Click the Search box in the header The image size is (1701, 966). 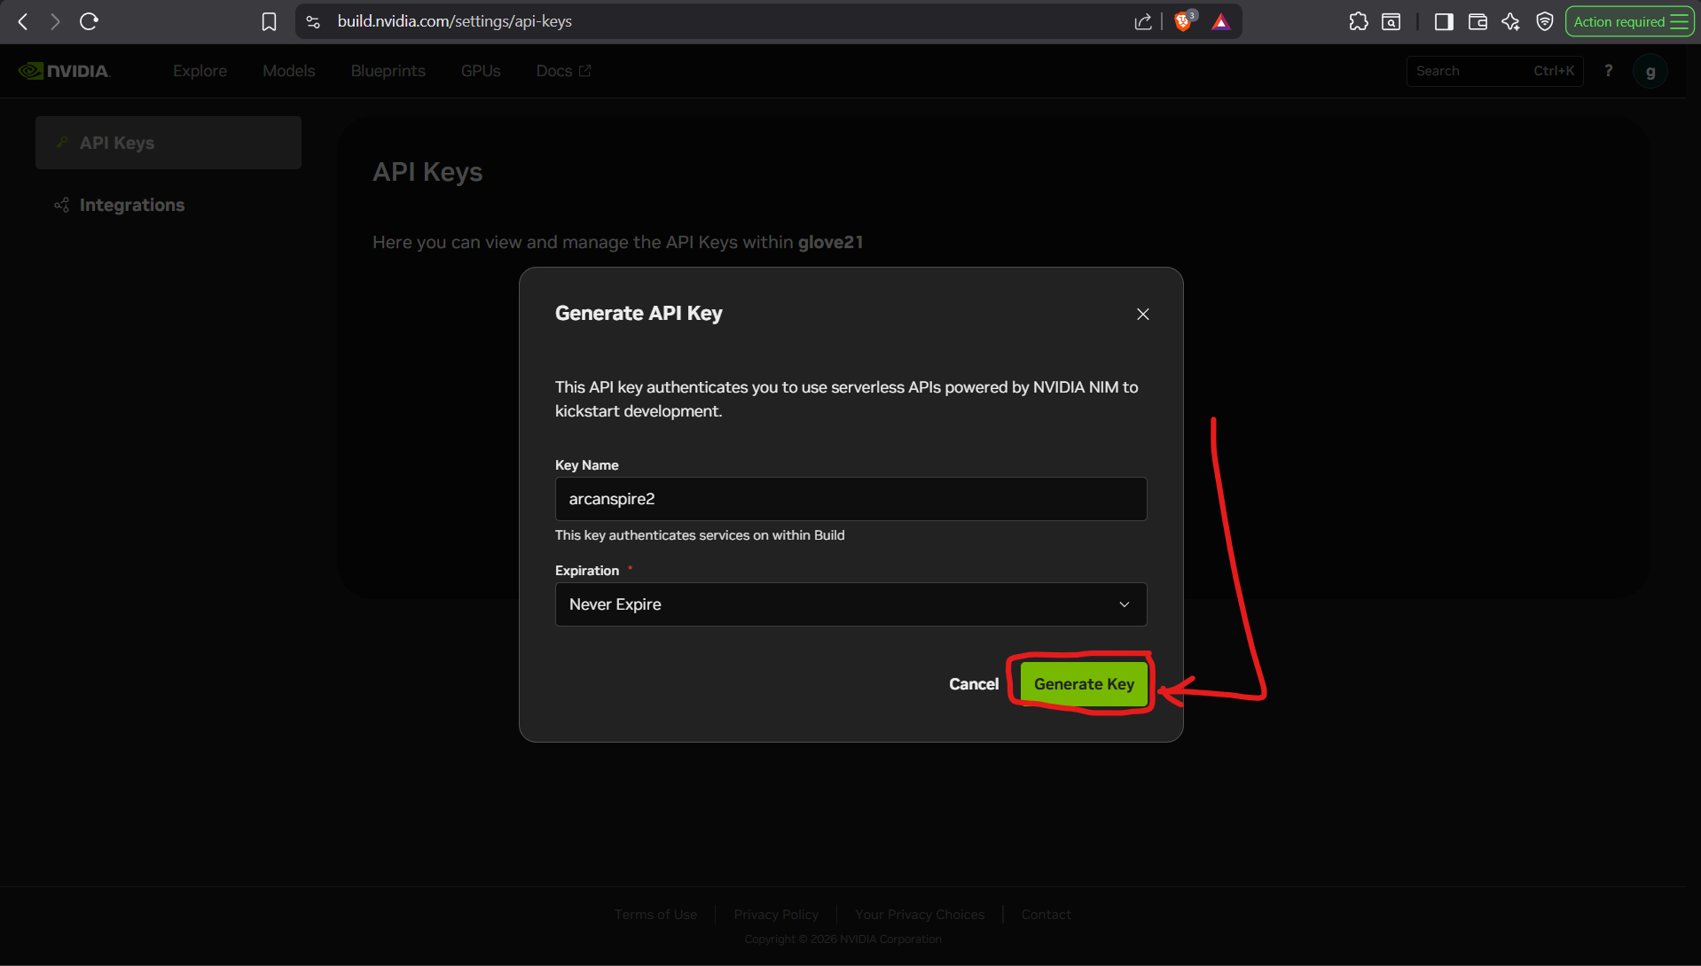click(x=1494, y=71)
